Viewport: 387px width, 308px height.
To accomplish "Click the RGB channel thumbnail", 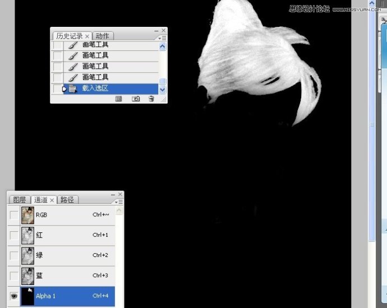I will [x=27, y=214].
